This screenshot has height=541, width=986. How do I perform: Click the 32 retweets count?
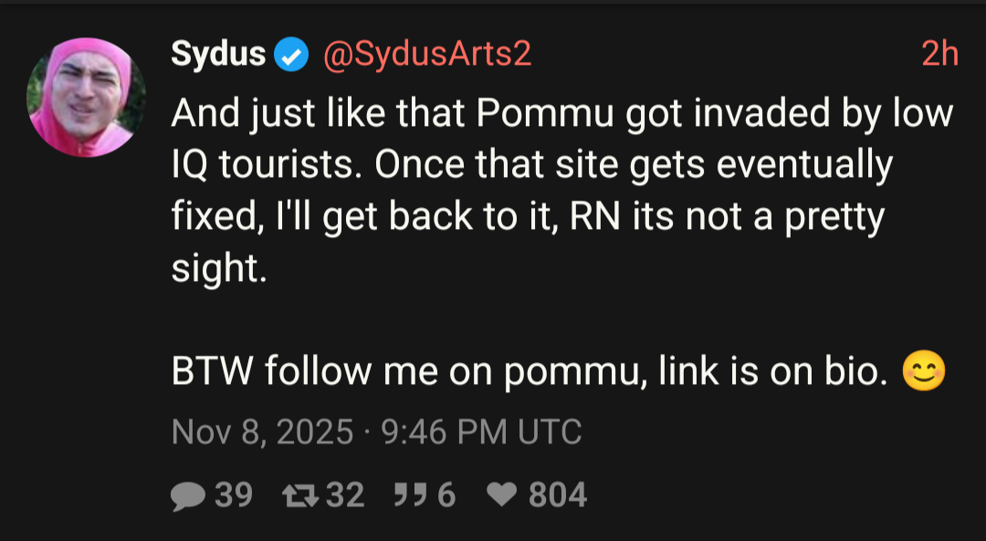click(x=345, y=495)
